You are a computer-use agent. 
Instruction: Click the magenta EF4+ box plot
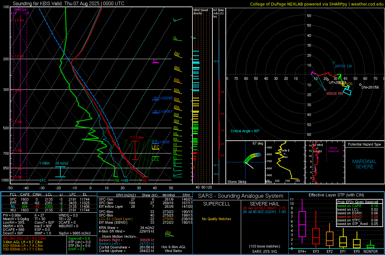(302, 221)
